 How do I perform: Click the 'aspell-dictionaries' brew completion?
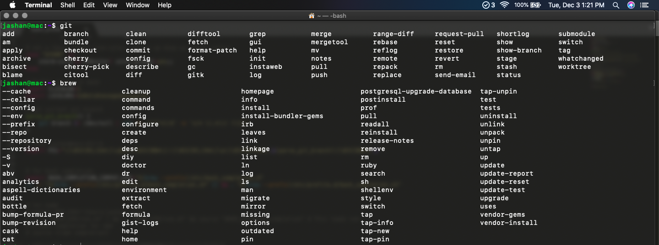41,190
